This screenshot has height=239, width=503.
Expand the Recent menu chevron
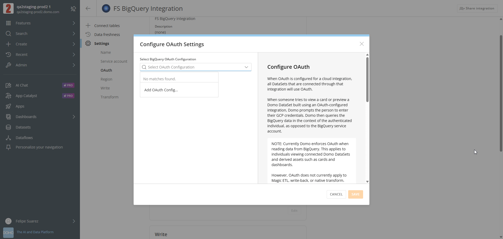(x=74, y=55)
